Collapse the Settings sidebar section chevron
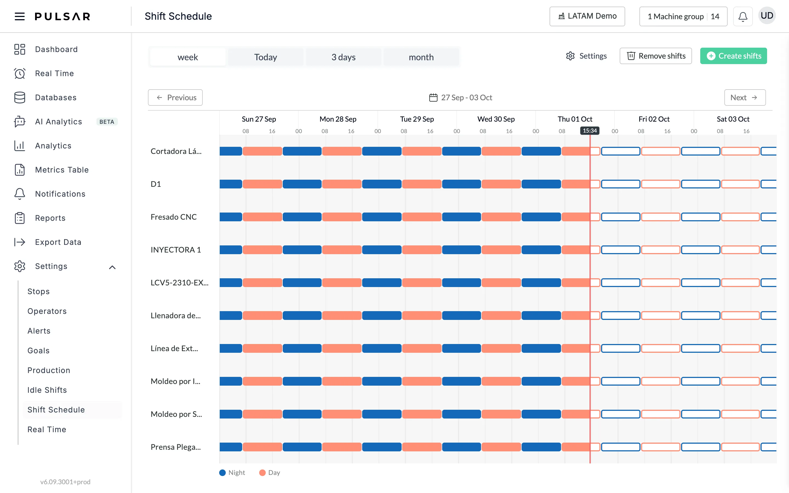Screen dimensions: 789x493 (x=112, y=267)
